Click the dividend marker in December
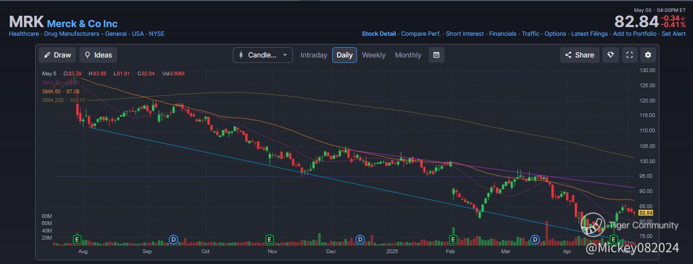Viewport: 693px width, 264px height. (x=359, y=239)
